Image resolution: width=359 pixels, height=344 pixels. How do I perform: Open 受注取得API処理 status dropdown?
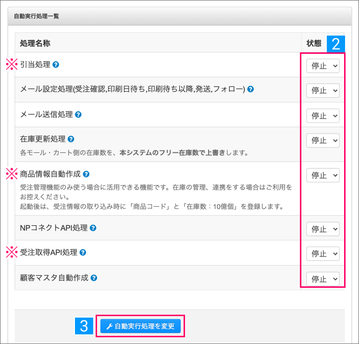click(x=323, y=253)
